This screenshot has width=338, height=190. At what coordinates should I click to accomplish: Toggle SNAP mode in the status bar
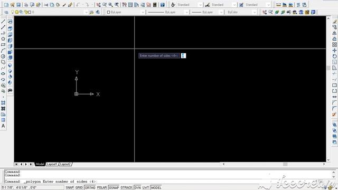coord(70,188)
